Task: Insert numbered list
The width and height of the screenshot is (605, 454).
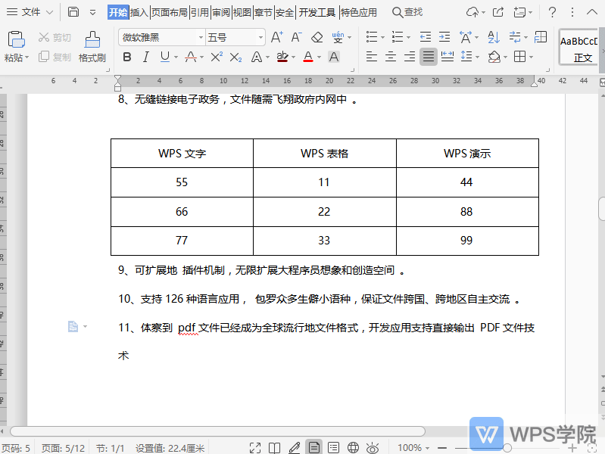Action: click(398, 37)
